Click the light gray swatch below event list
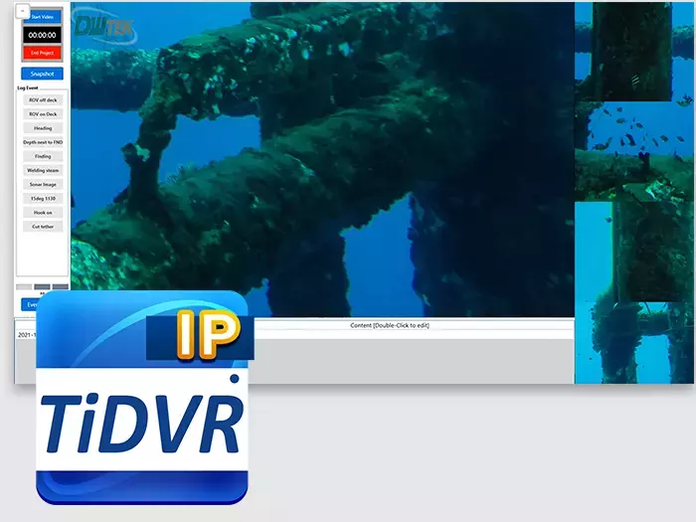 click(24, 286)
